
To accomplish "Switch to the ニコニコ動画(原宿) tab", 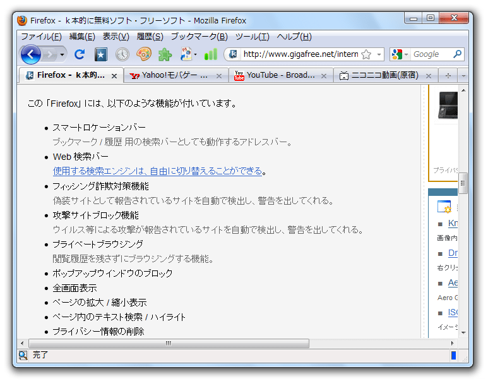I will pos(385,76).
